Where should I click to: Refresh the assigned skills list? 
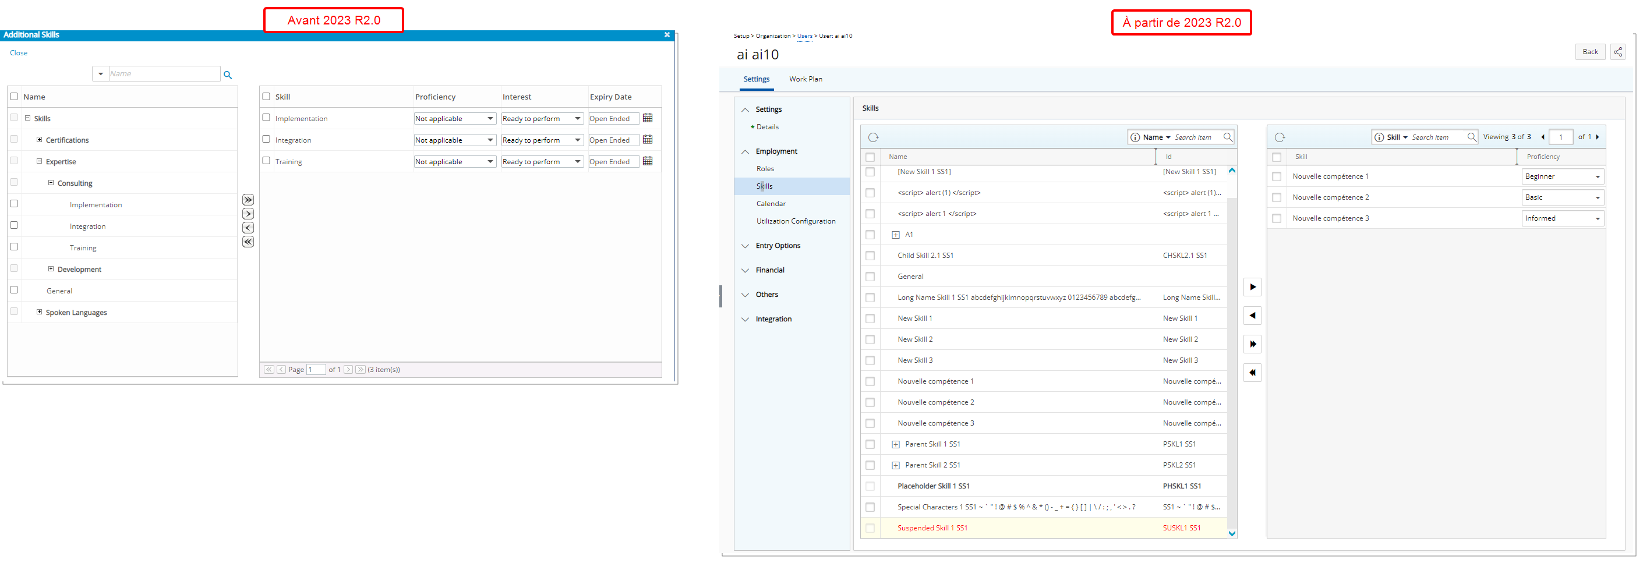[1280, 137]
